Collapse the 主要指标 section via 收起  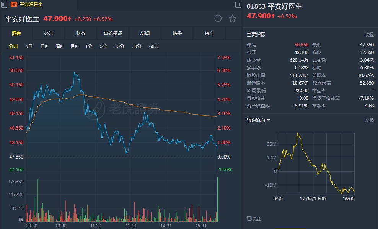369,35
